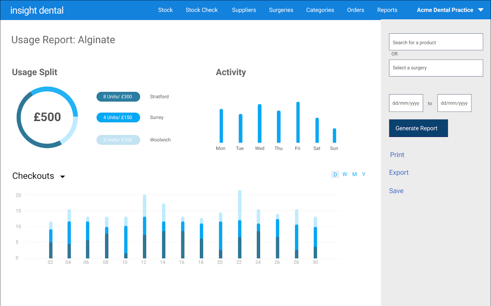Click the insight dental logo
The height and width of the screenshot is (306, 491).
[37, 10]
